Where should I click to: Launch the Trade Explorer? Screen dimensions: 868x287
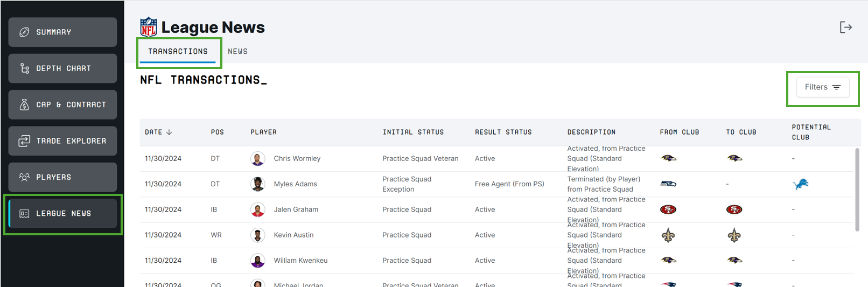coord(62,141)
